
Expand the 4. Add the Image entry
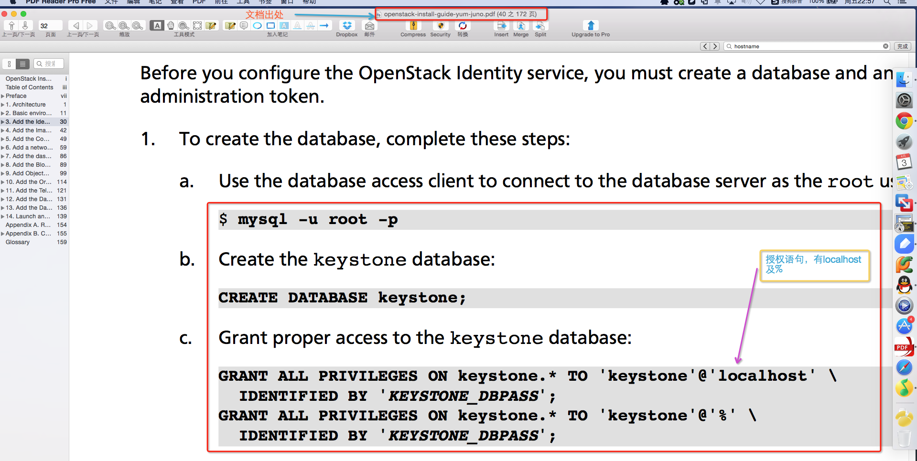(3, 130)
